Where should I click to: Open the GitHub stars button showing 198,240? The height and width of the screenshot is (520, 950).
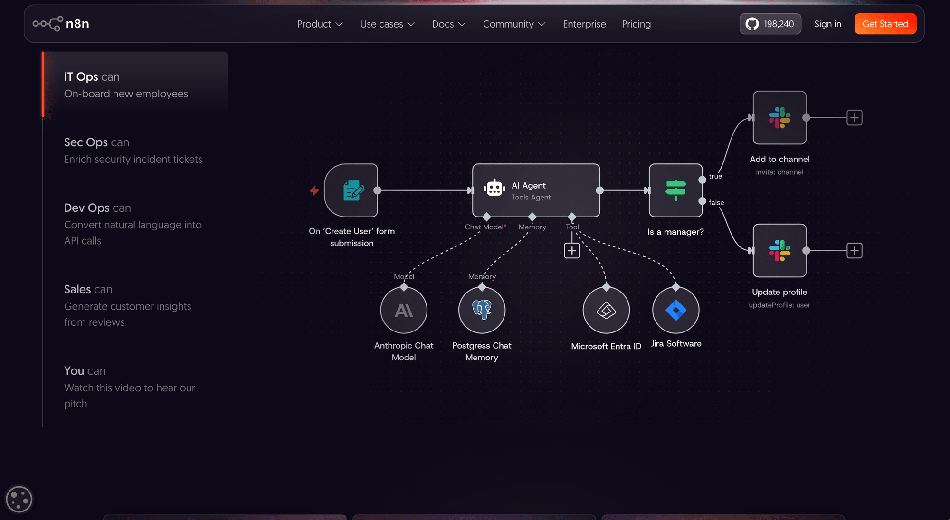point(770,24)
